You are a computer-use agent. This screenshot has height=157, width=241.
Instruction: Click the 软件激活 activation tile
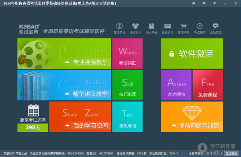click(x=192, y=53)
